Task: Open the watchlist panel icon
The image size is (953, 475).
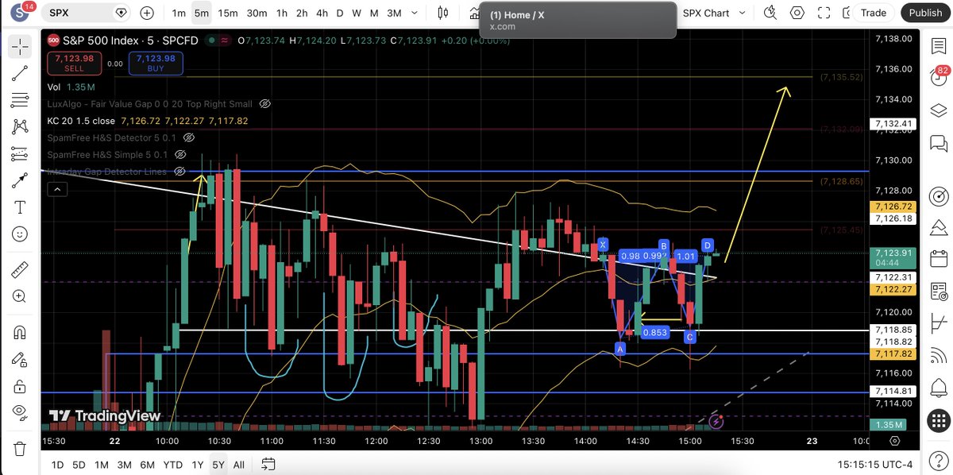Action: 939,46
